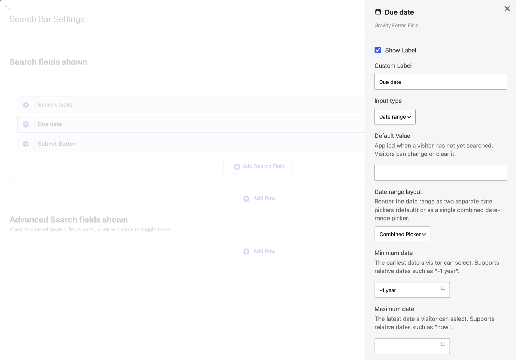This screenshot has height=360, width=516.
Task: Click the Gravity Forms Field subtitle
Action: (x=397, y=25)
